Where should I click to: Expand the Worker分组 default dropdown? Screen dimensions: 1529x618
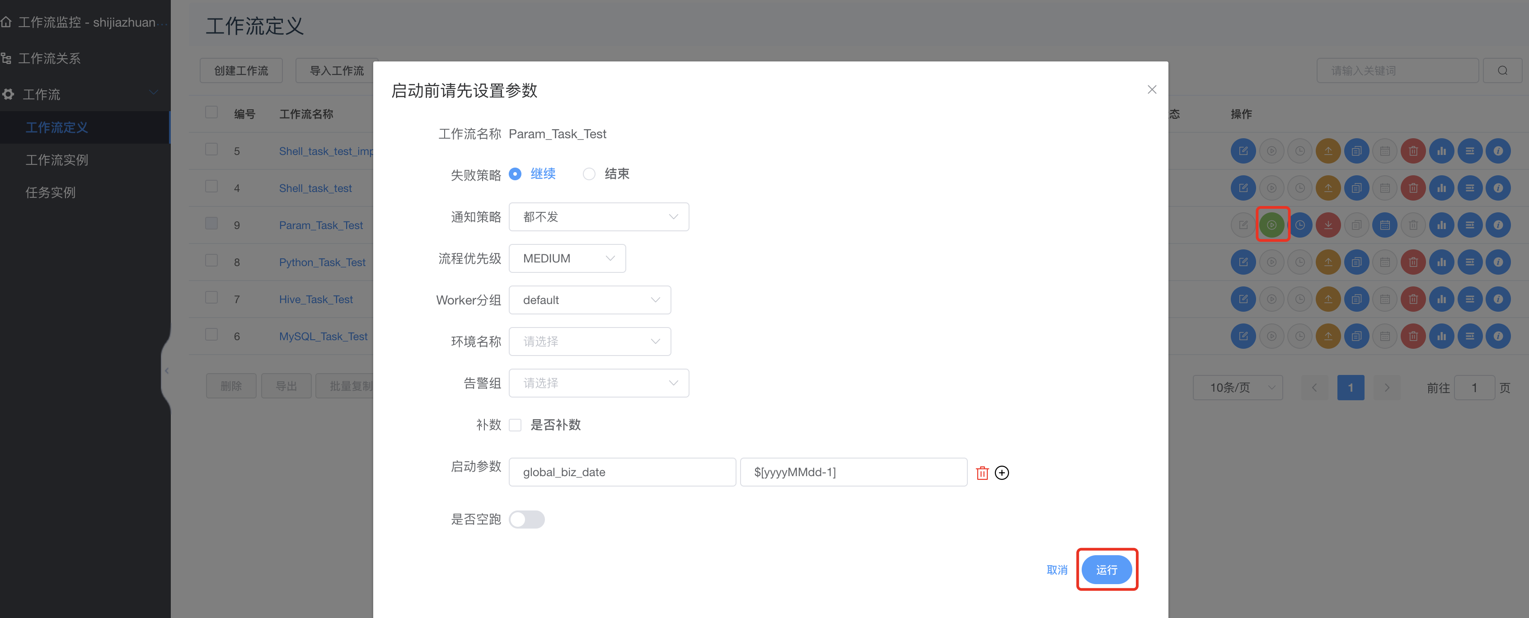tap(589, 300)
